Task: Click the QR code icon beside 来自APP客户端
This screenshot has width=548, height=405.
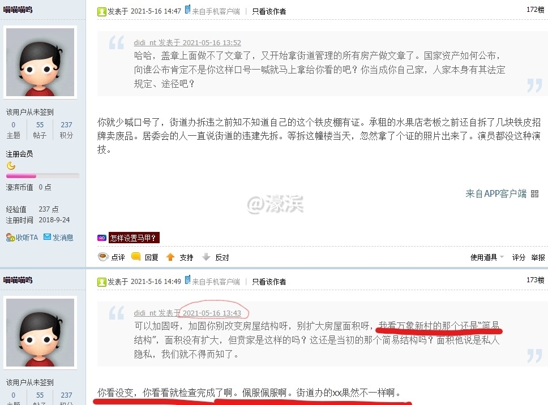Action: pyautogui.click(x=534, y=194)
